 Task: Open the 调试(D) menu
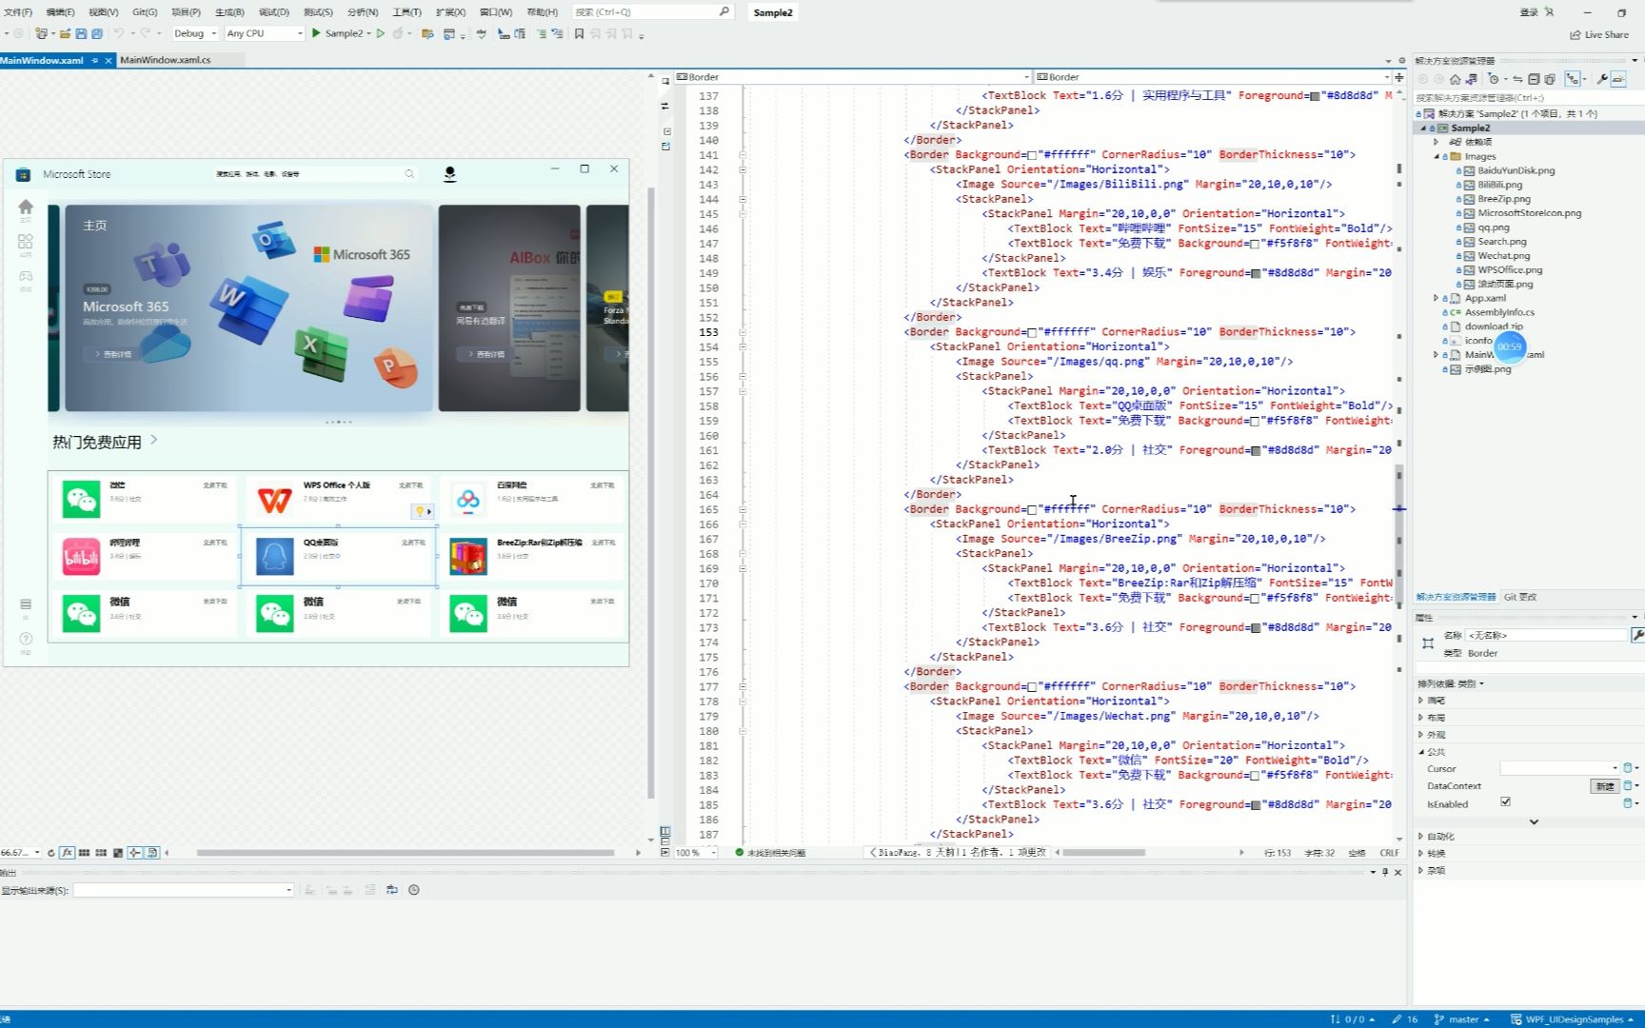[x=274, y=12]
